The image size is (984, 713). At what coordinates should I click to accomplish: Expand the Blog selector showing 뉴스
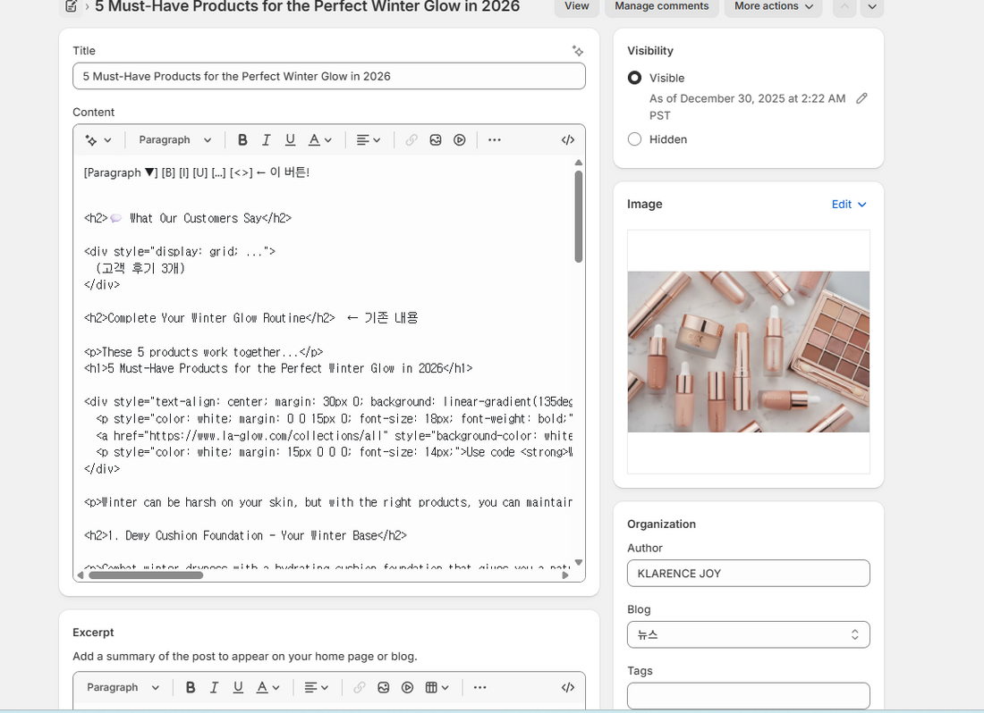748,634
